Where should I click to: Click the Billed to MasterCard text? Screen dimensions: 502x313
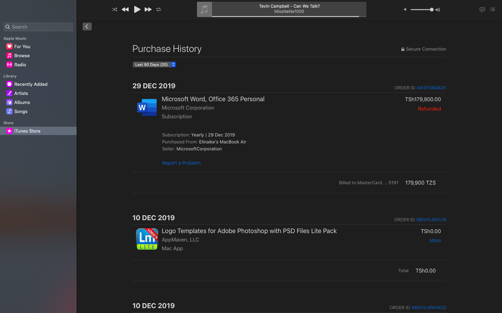coord(368,183)
